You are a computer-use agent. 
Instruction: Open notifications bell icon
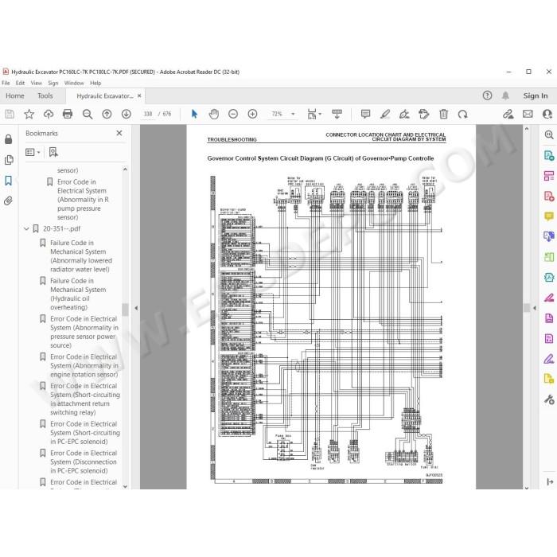click(x=505, y=95)
